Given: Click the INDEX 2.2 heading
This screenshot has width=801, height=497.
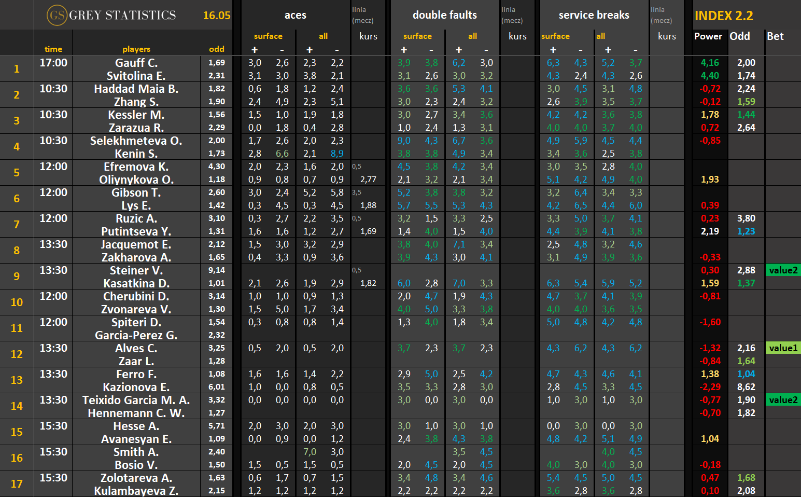Looking at the screenshot, I should click(x=724, y=16).
